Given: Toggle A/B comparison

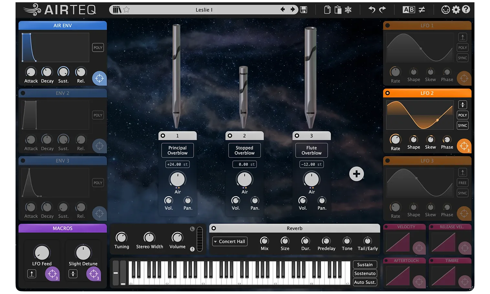Looking at the screenshot, I should click(409, 10).
